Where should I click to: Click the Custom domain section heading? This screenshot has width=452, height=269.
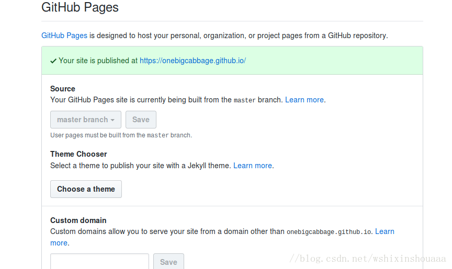point(78,220)
